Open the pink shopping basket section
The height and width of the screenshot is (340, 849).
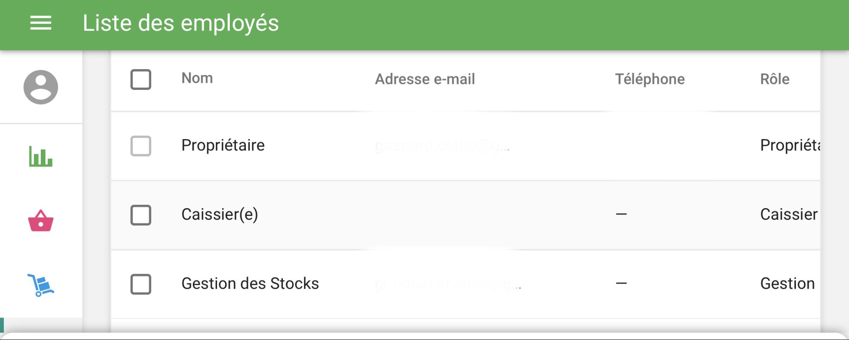[41, 220]
